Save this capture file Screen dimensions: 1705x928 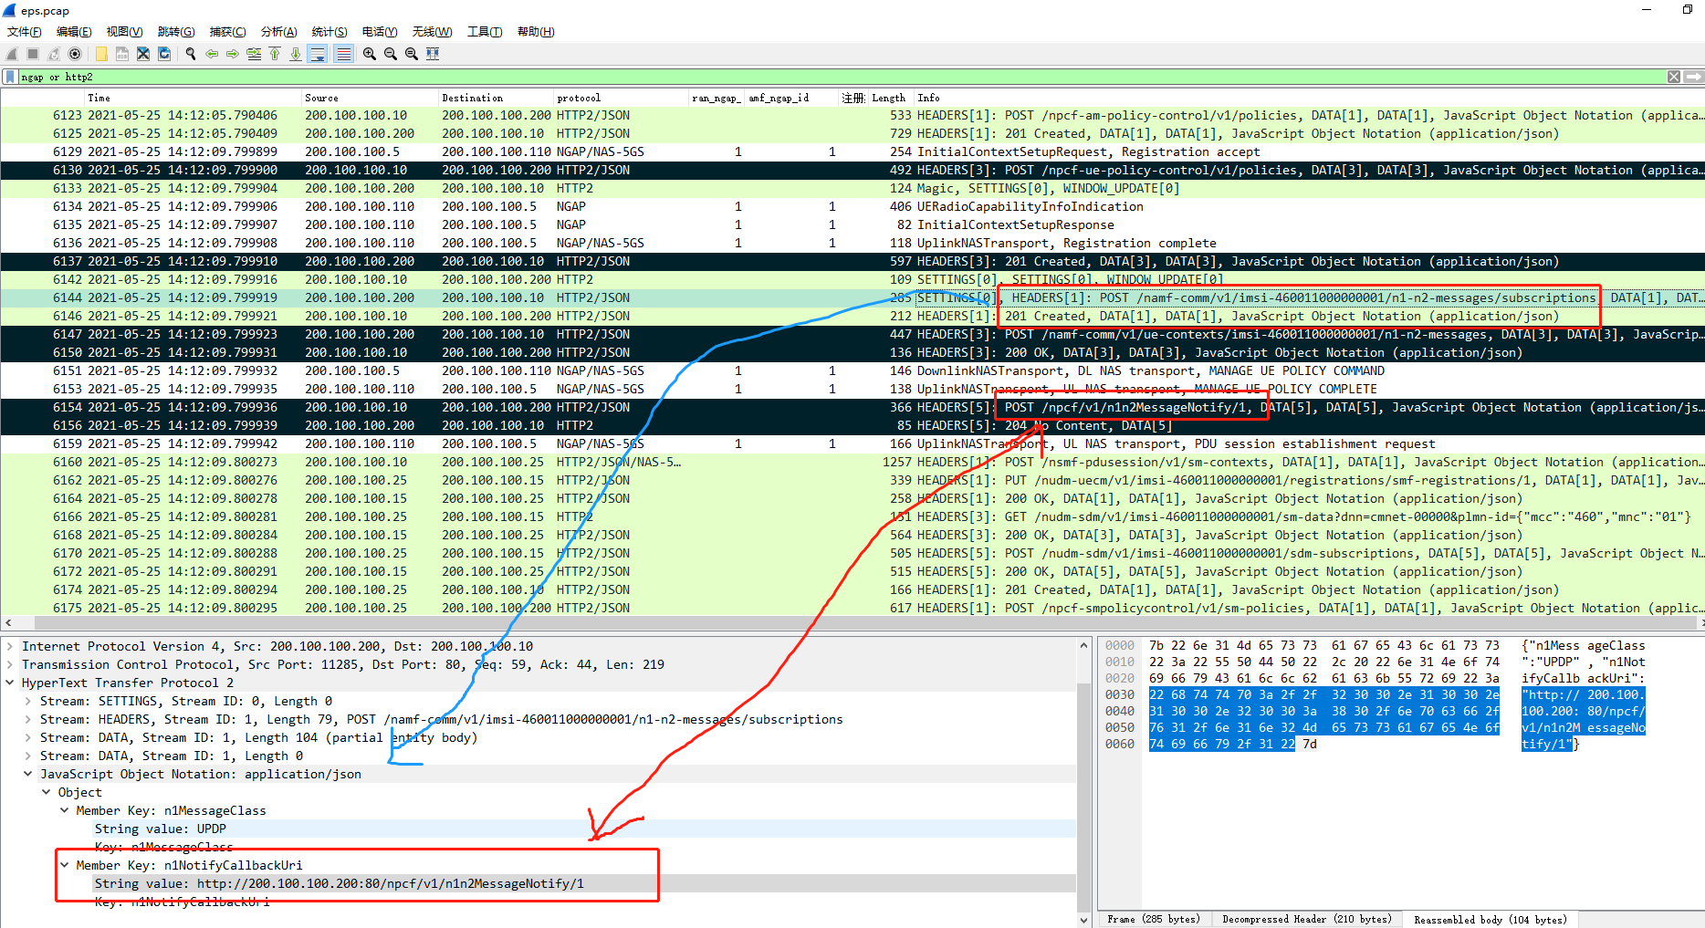[122, 54]
